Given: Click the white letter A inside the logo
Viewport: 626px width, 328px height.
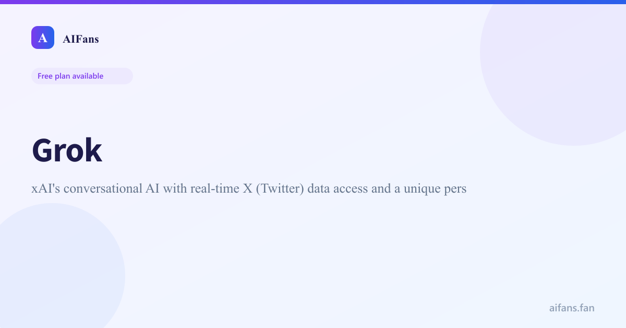Looking at the screenshot, I should 43,38.
